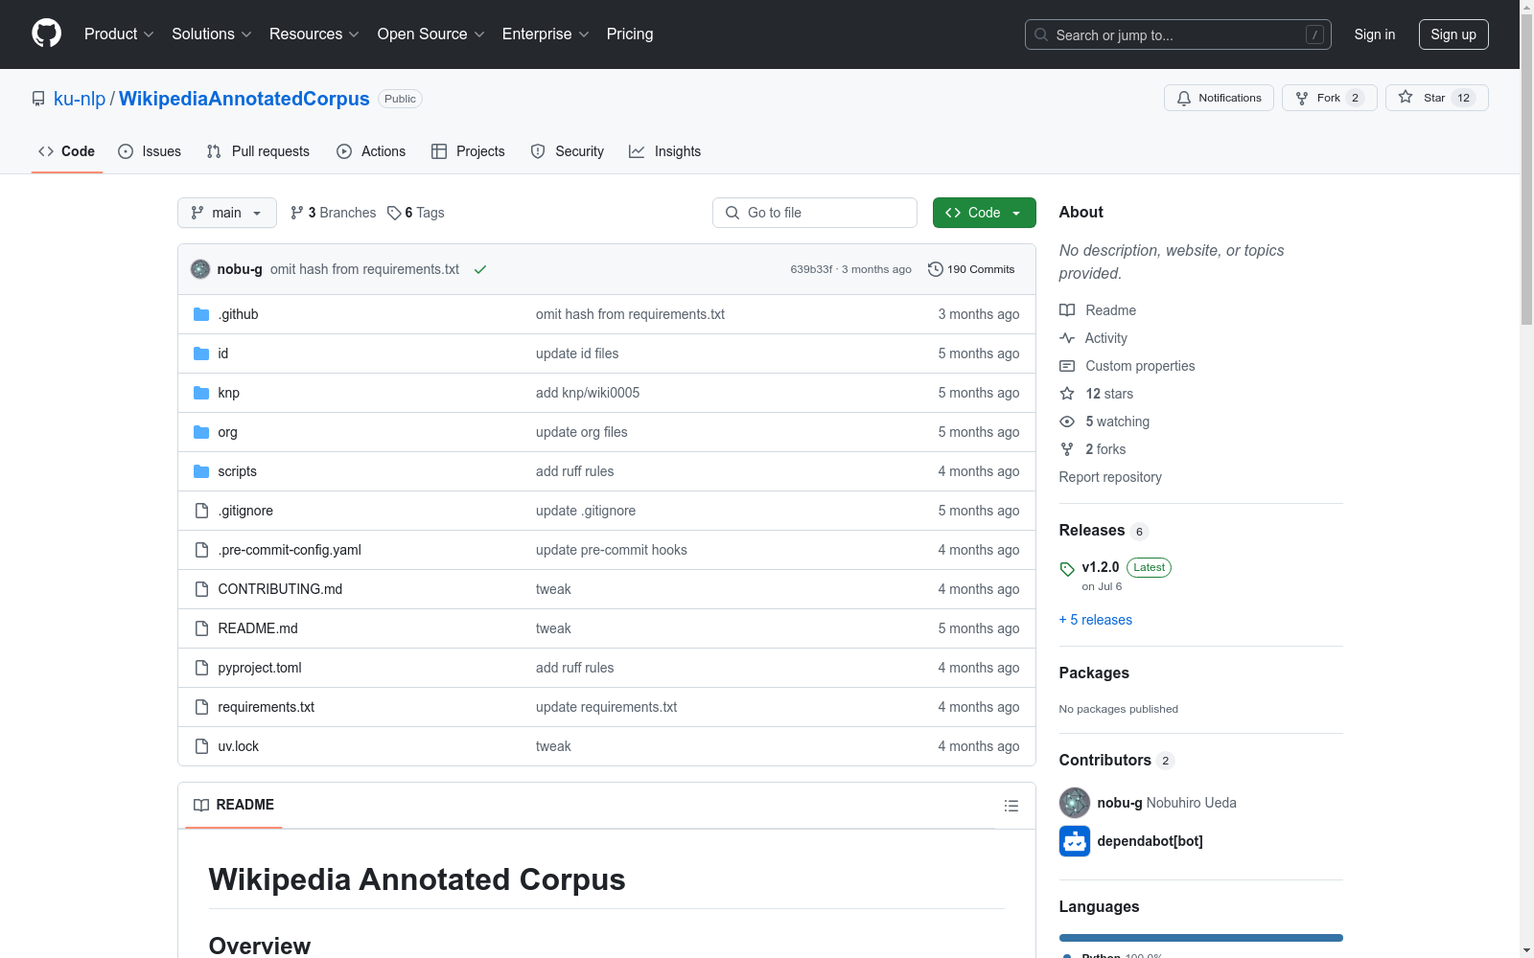Screen dimensions: 1534x958
Task: Click the nobu-g contributor avatar
Action: click(1075, 803)
